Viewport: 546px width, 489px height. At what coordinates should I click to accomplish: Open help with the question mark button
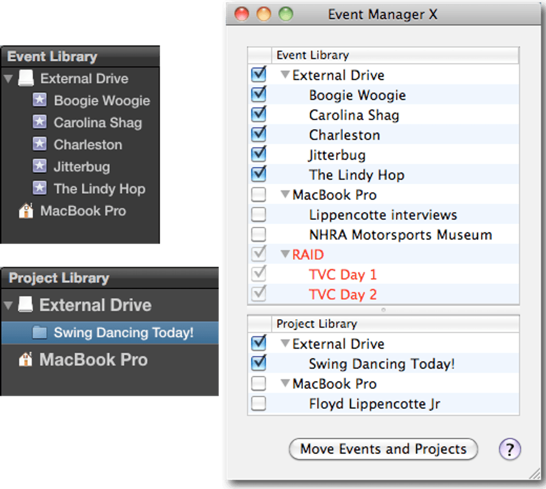point(510,449)
